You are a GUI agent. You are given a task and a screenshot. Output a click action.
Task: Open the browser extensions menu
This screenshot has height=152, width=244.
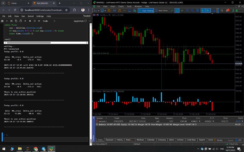click(x=74, y=10)
